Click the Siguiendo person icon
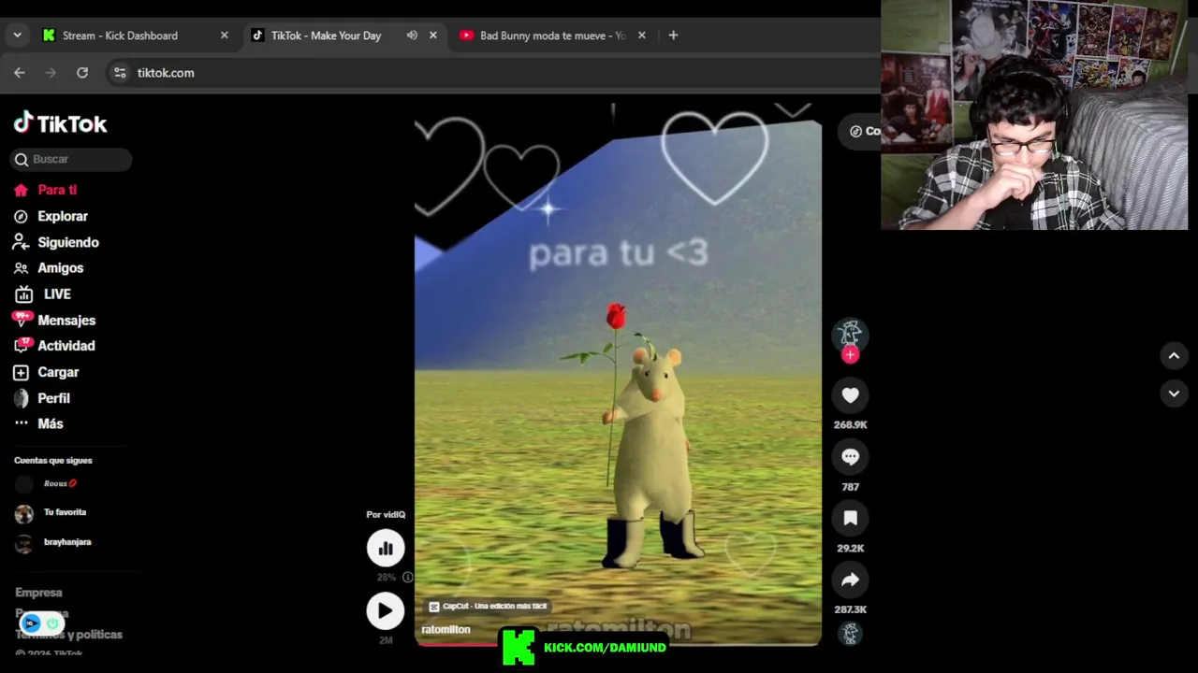The image size is (1198, 673). click(21, 242)
